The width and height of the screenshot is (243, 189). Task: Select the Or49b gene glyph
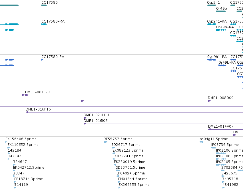[221, 11]
